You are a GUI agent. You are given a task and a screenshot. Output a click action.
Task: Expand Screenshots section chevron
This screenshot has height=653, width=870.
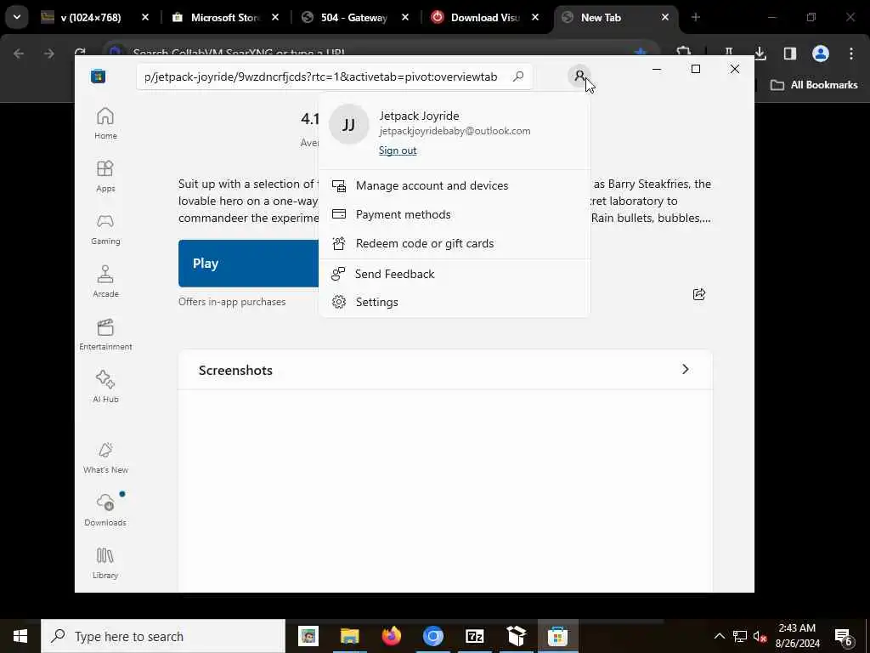686,369
